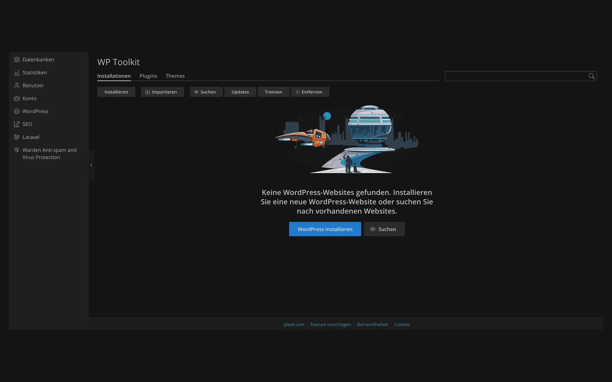Click the Entfernen toolbar button

(310, 92)
